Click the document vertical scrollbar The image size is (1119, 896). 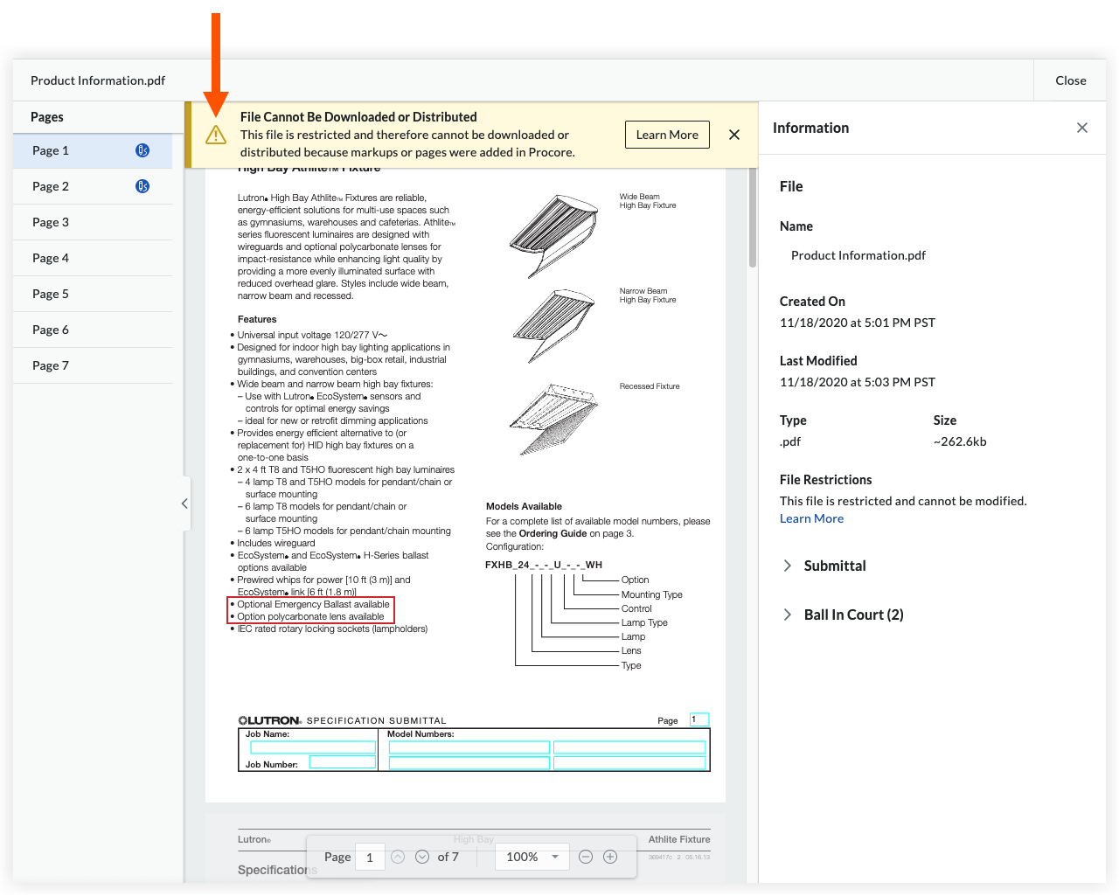tap(753, 219)
